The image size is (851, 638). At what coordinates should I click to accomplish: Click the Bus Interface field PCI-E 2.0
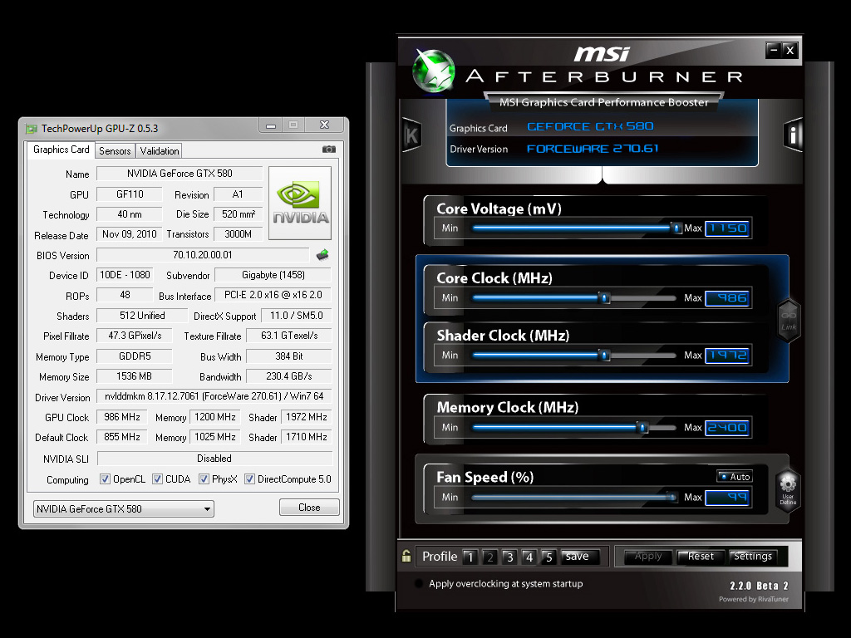click(273, 295)
